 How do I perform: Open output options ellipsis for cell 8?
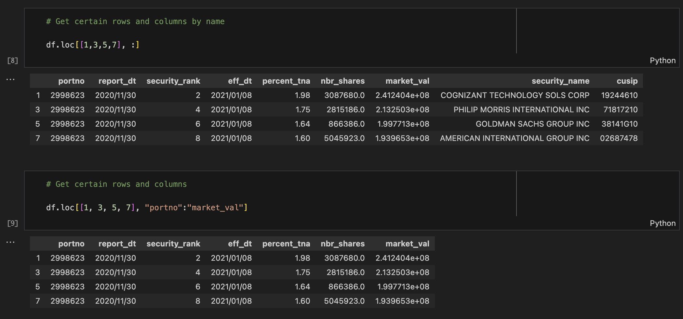click(10, 79)
